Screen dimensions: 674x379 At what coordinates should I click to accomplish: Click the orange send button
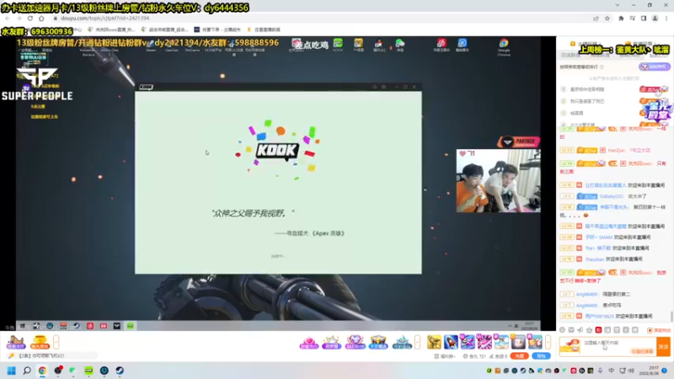tap(663, 346)
